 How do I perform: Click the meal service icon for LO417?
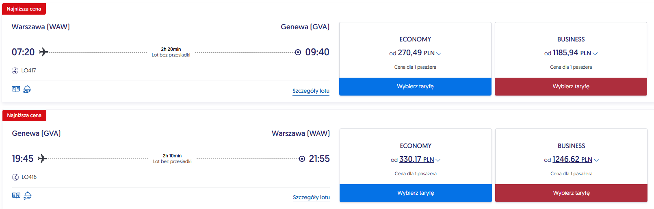pos(27,89)
